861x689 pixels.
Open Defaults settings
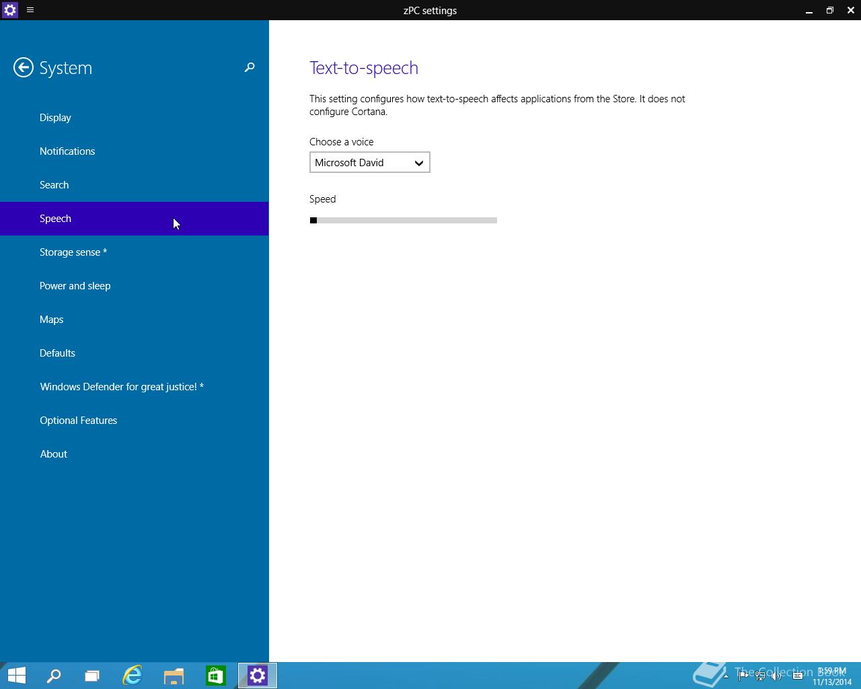pyautogui.click(x=135, y=353)
